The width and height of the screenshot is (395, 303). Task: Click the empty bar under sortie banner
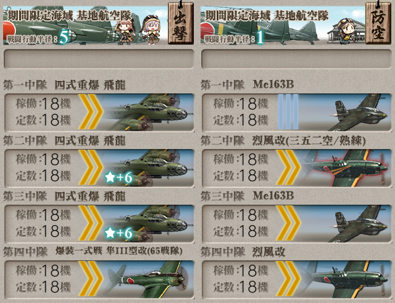99,59
